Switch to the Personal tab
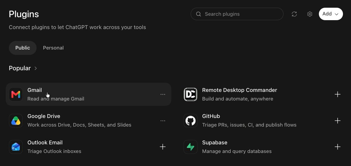 point(53,48)
